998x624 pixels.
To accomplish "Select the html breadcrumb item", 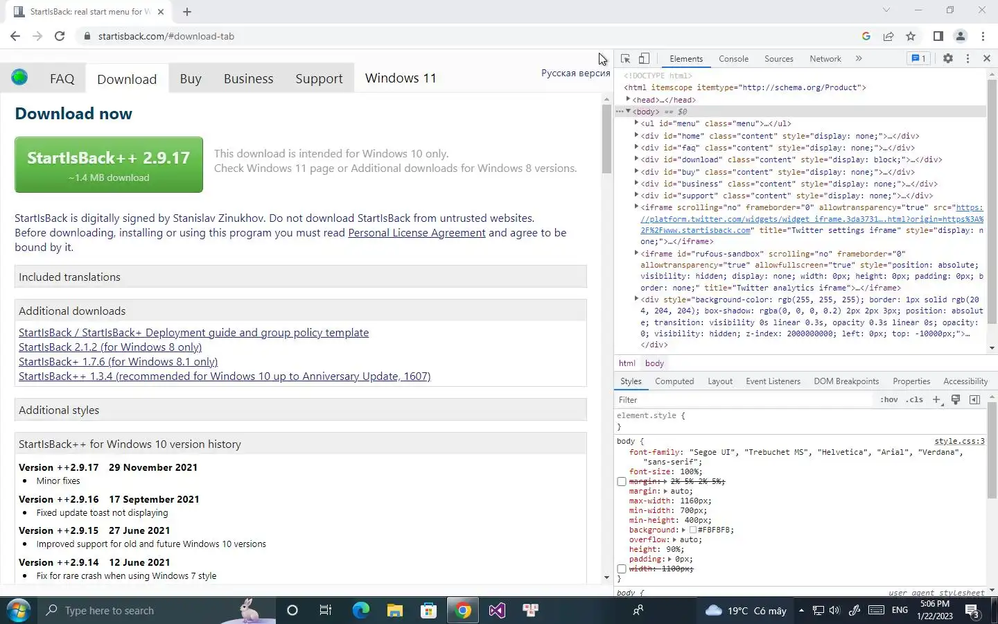I will click(627, 363).
